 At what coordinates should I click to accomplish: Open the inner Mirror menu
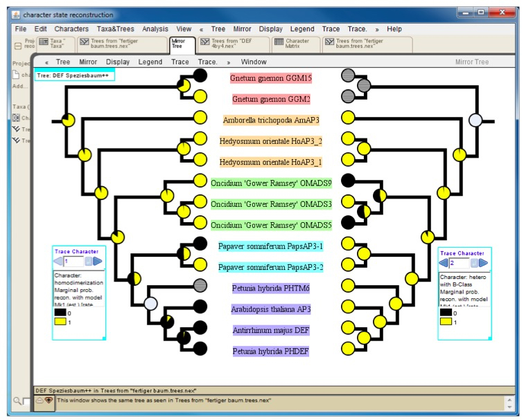coord(88,62)
